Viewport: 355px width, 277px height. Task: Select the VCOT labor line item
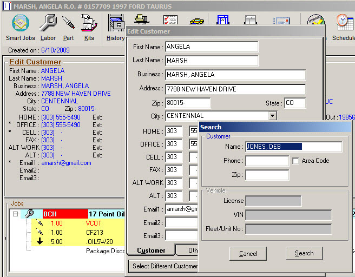point(93,223)
